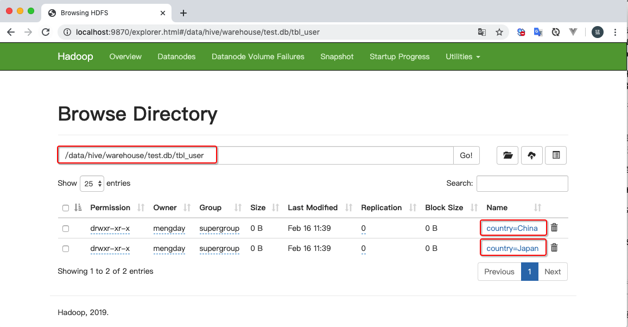This screenshot has height=327, width=628.
Task: Open the Show 25 entries dropdown
Action: [x=92, y=184]
